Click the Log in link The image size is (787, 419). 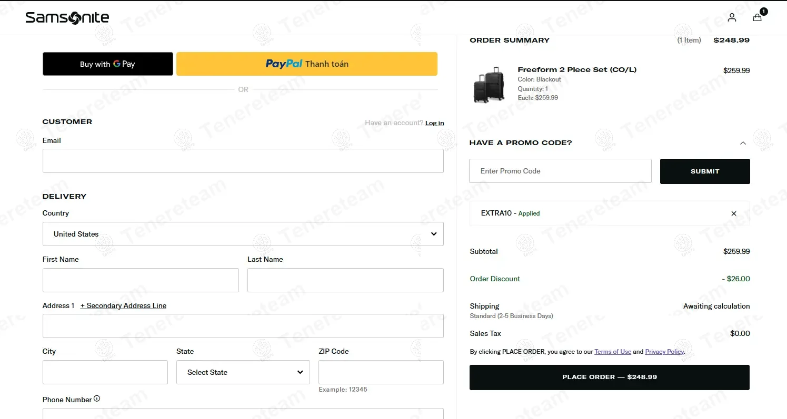[434, 122]
